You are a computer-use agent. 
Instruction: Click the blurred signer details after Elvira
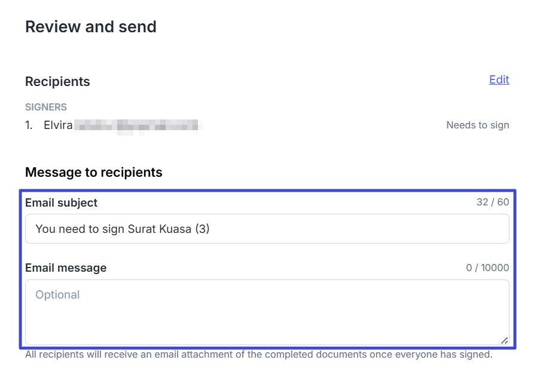tap(139, 125)
